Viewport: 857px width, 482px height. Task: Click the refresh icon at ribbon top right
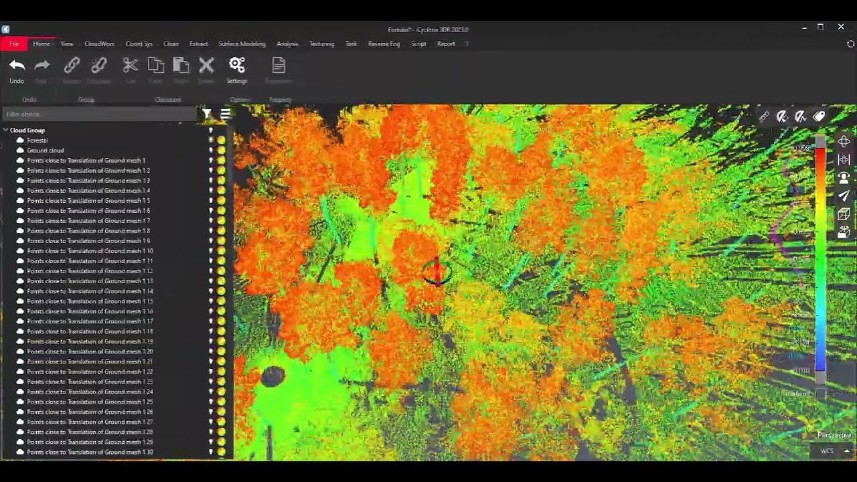click(851, 44)
